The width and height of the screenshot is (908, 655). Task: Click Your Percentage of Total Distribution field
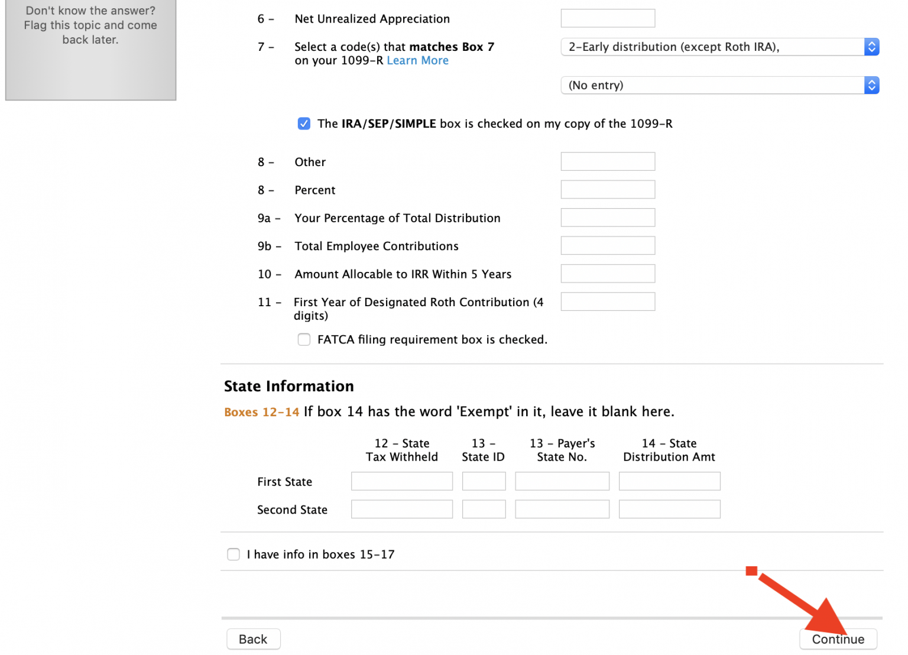coord(608,218)
